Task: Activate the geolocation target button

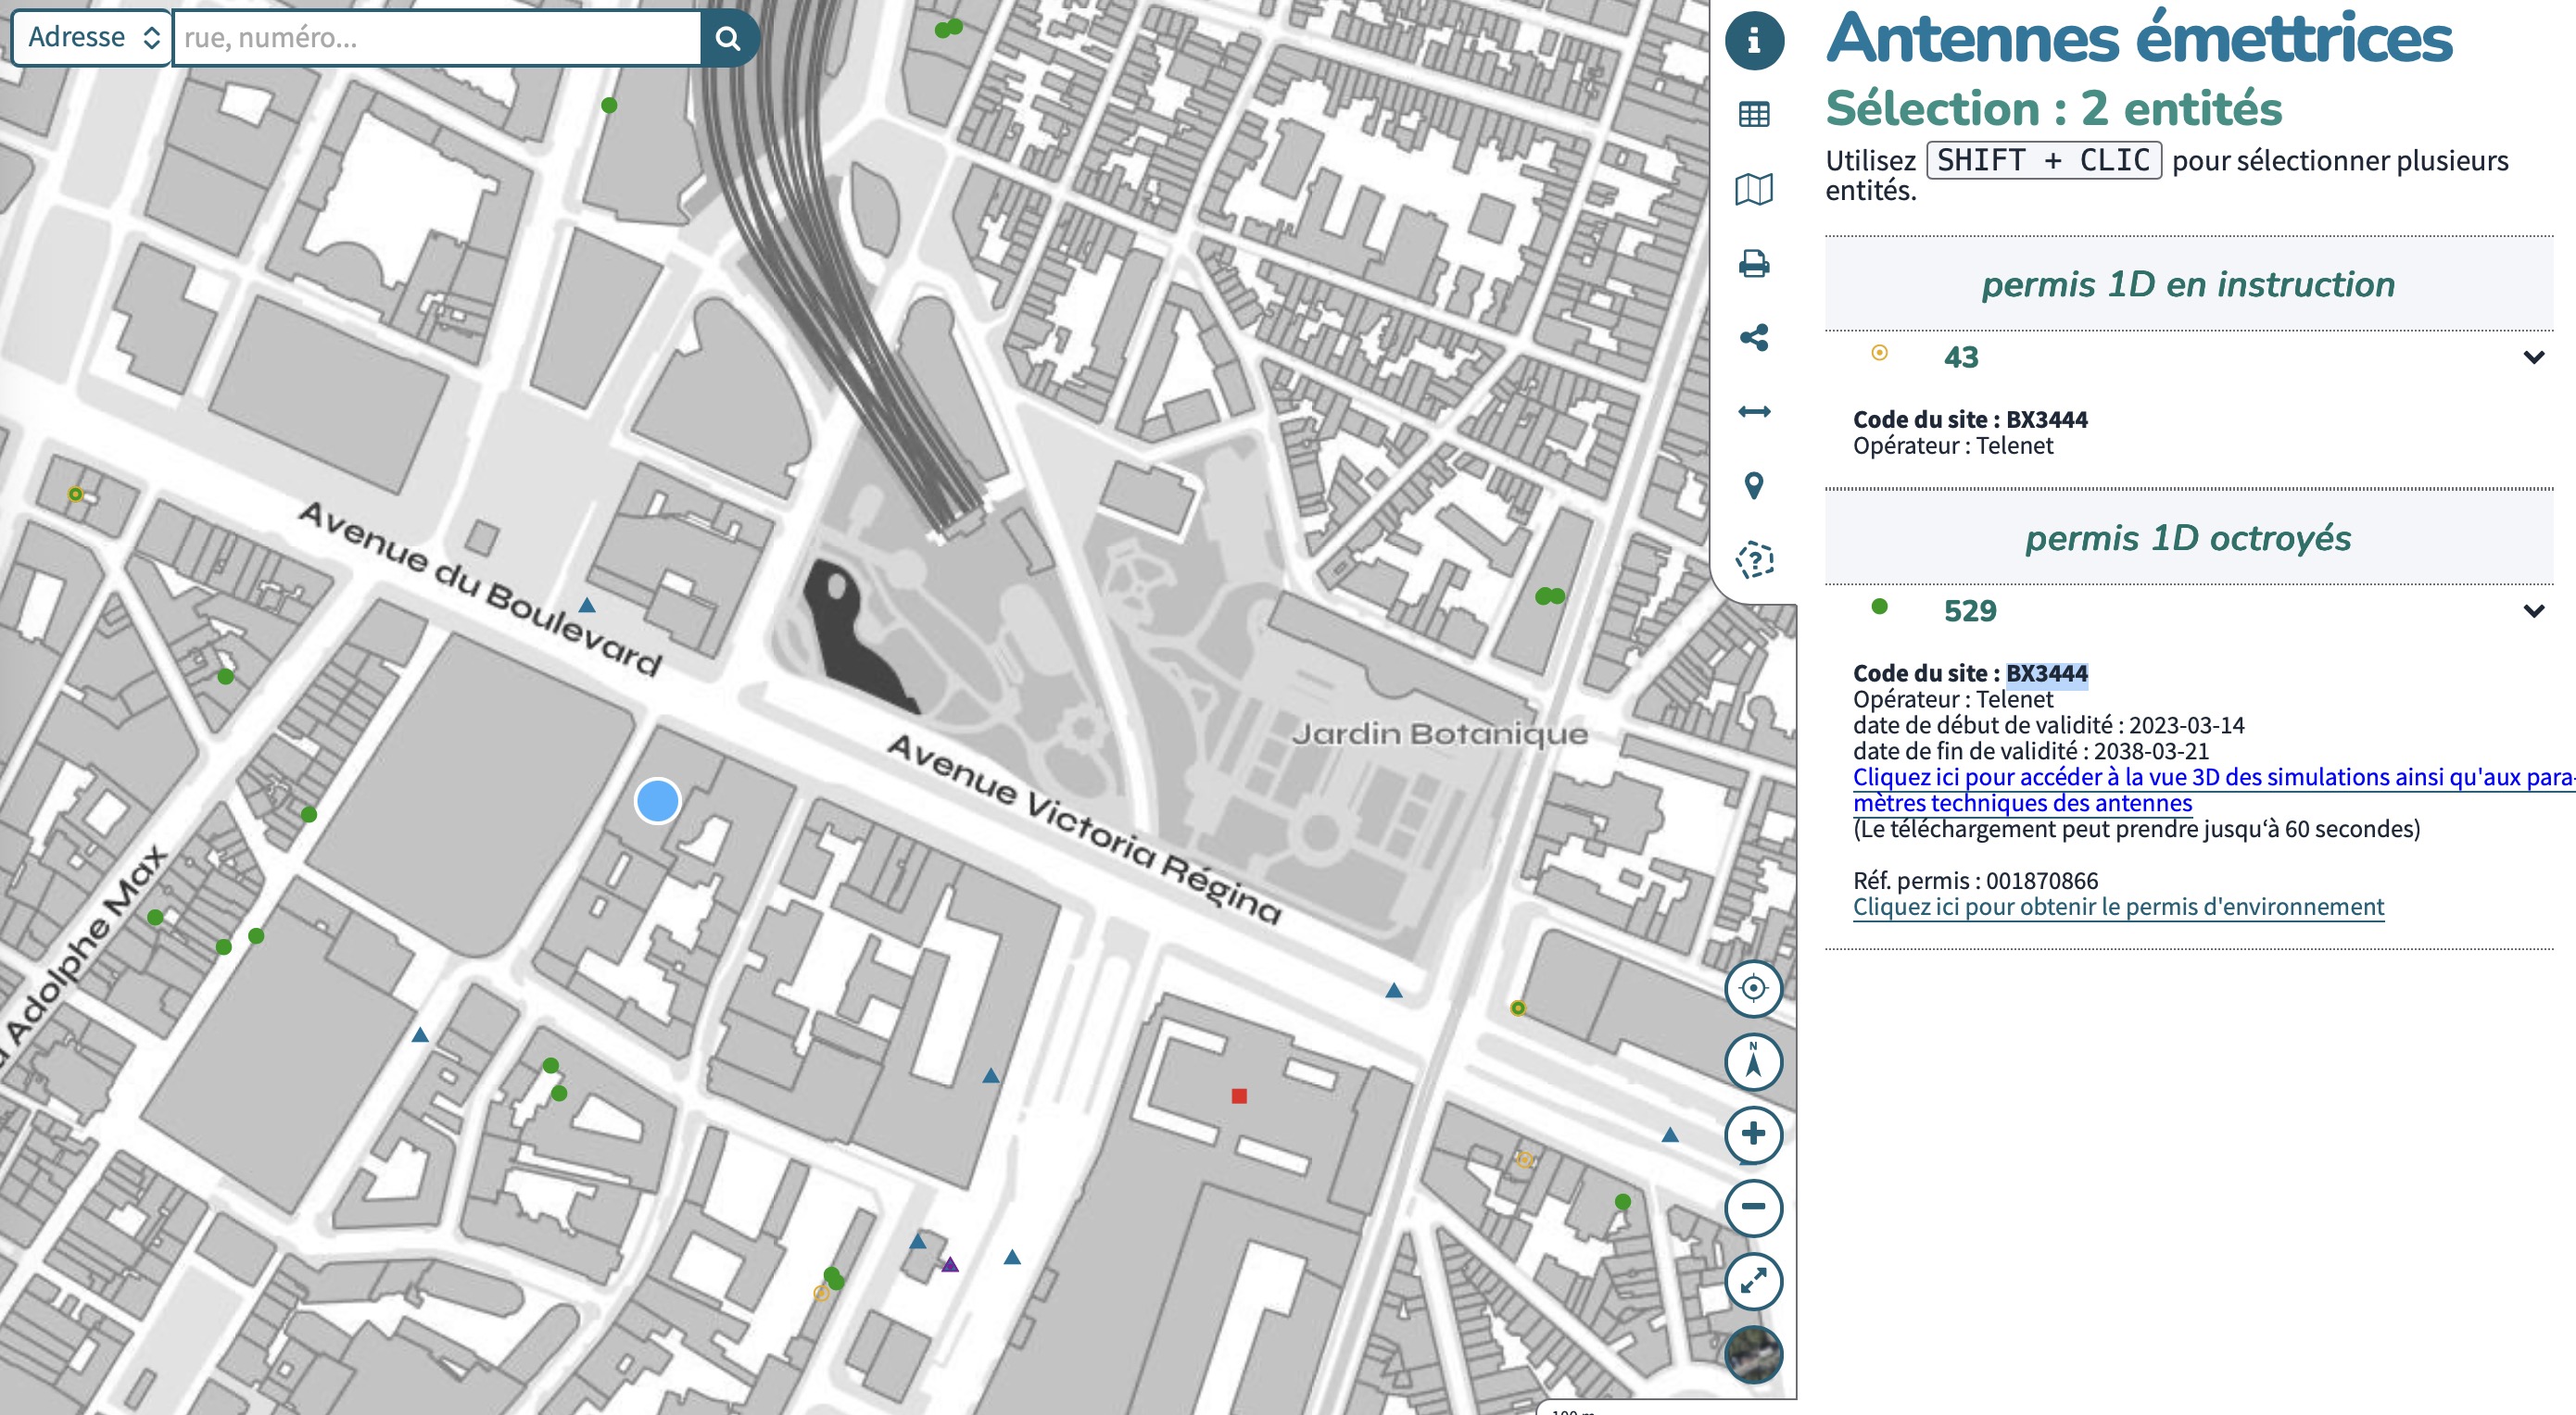Action: tap(1753, 988)
